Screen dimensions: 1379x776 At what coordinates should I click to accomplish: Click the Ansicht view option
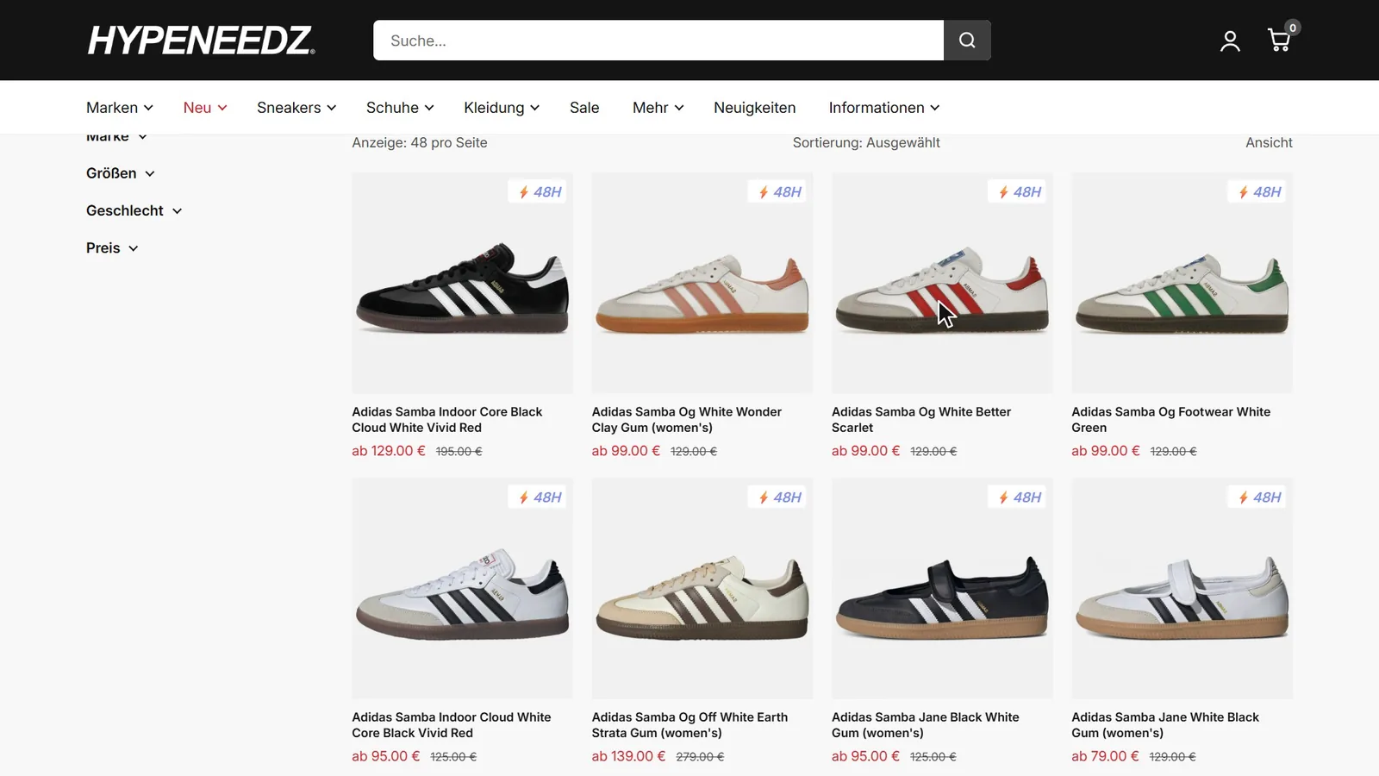(x=1269, y=143)
